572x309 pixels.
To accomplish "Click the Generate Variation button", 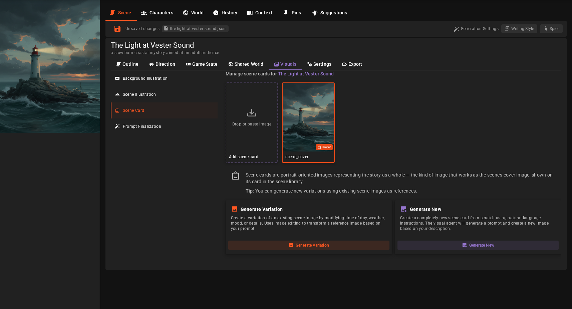I will [309, 245].
